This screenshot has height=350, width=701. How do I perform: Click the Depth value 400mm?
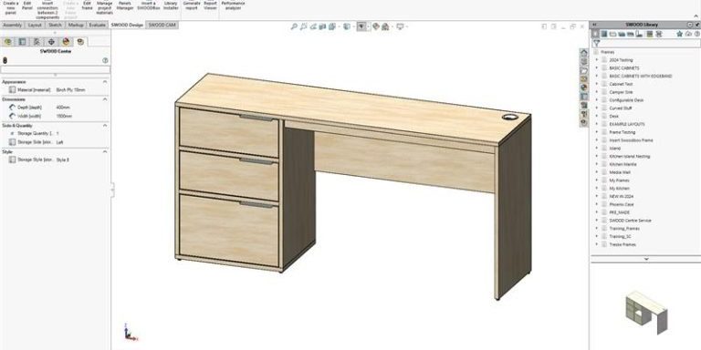tap(63, 108)
